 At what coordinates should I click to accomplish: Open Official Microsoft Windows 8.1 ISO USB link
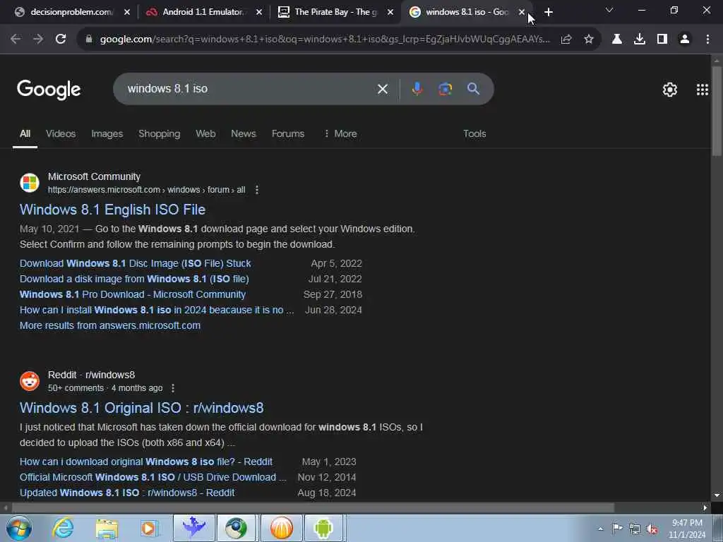point(153,478)
